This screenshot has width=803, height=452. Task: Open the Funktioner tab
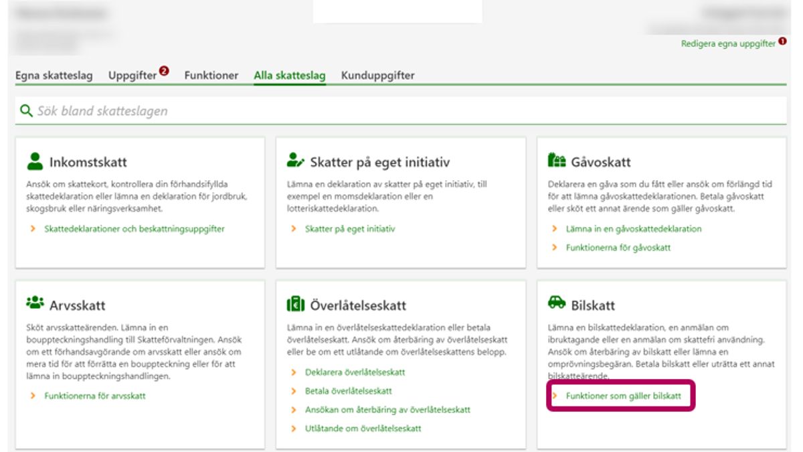coord(211,76)
